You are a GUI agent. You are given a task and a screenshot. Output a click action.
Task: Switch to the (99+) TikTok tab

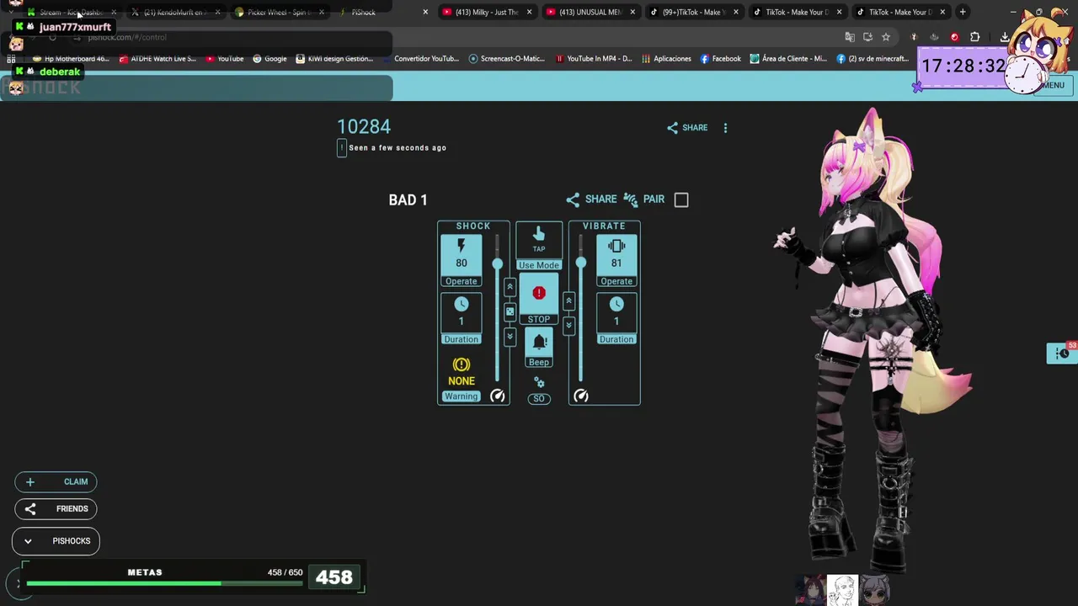pos(694,12)
